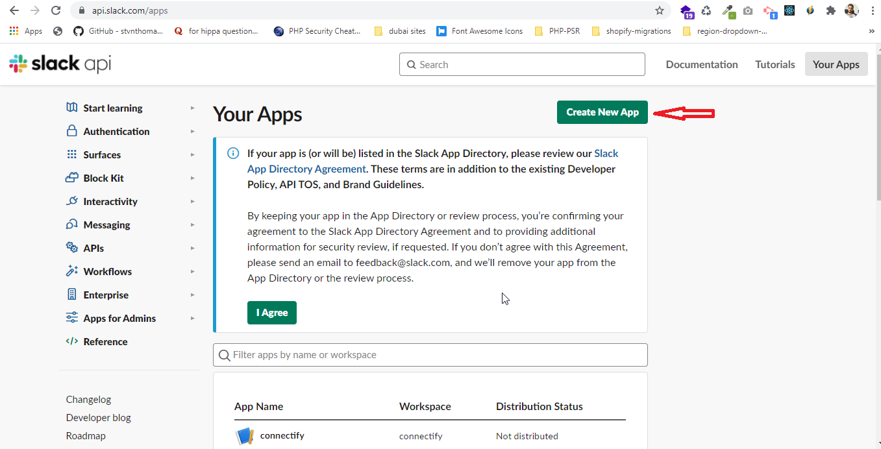
Task: Click the Messaging chat icon
Action: coord(72,224)
